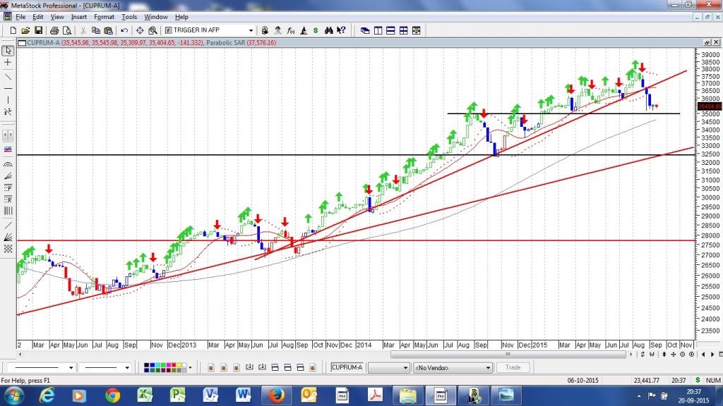Open a file with the folder icon

pos(25,30)
